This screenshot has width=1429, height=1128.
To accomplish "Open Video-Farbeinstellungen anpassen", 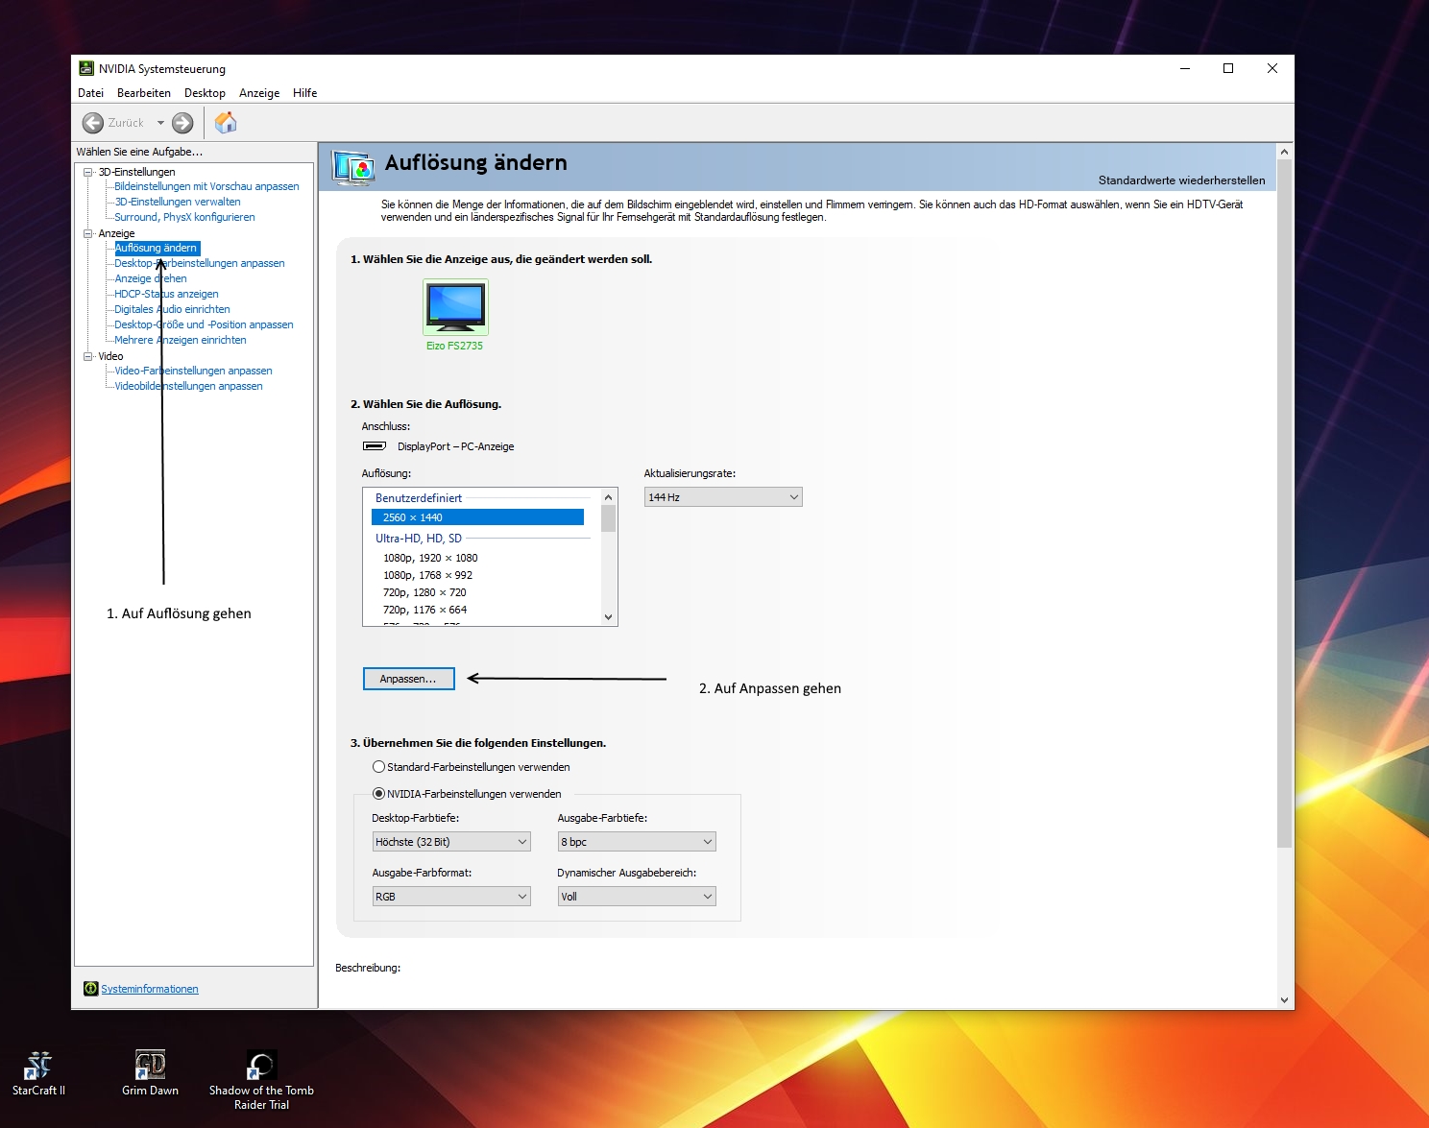I will point(193,371).
